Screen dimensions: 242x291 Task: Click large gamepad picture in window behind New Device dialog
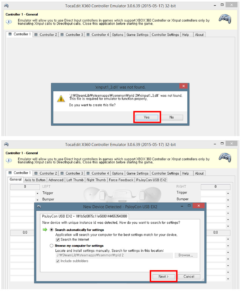tap(225, 158)
